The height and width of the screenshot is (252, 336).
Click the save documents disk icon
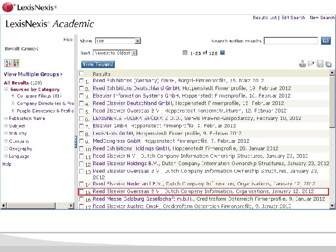pos(320,64)
